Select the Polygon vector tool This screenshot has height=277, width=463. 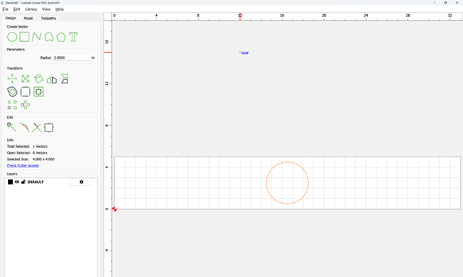pos(61,37)
